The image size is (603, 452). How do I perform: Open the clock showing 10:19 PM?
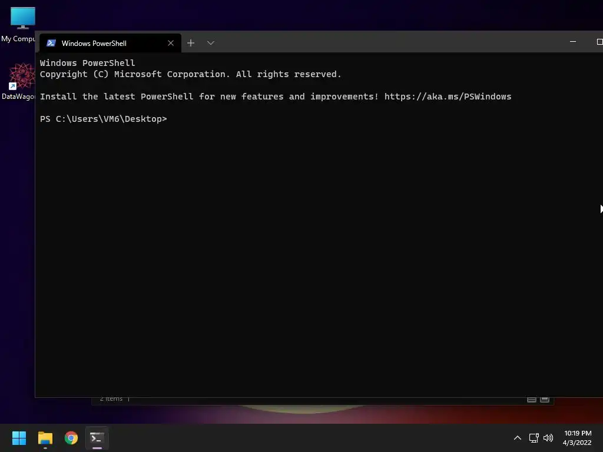(x=577, y=438)
